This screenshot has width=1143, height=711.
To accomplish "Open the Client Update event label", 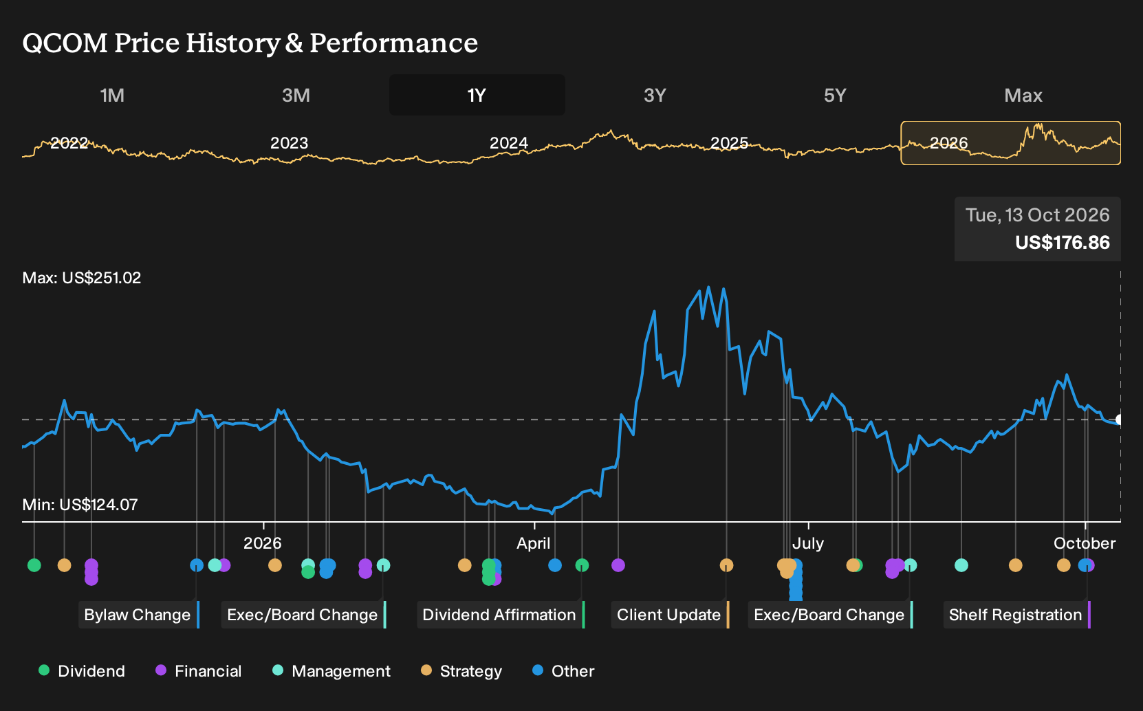I will (670, 615).
